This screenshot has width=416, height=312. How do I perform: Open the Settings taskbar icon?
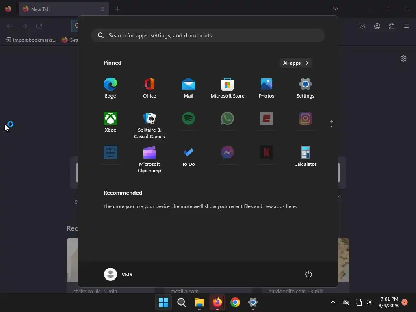(x=253, y=302)
